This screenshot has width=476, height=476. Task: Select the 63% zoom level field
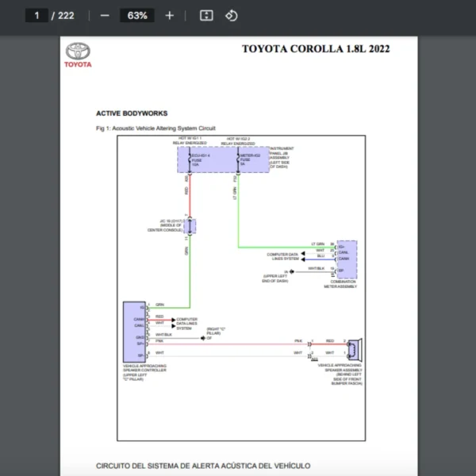137,16
